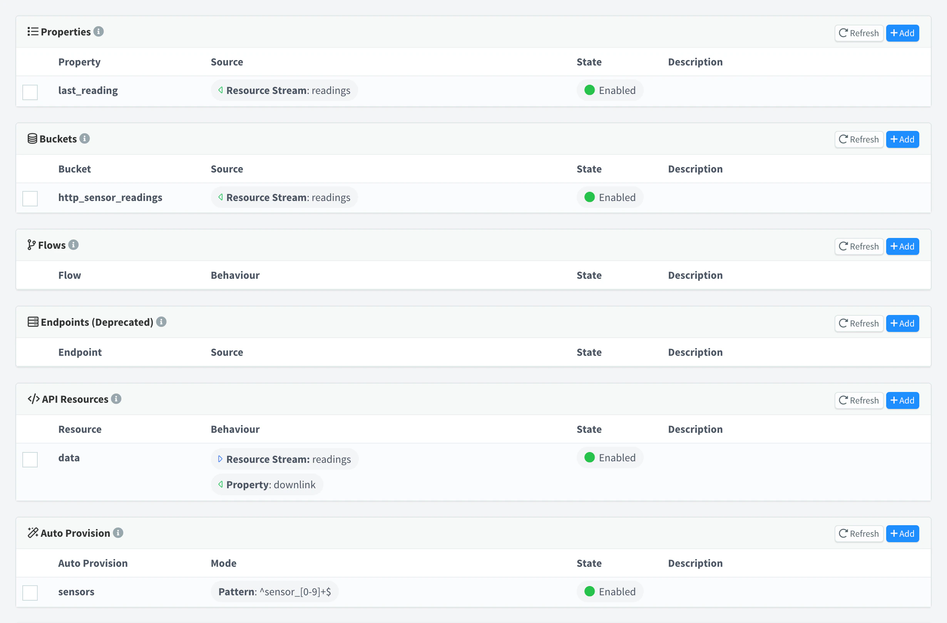Refresh the Endpoints (Deprecated) section
947x623 pixels.
(x=859, y=323)
